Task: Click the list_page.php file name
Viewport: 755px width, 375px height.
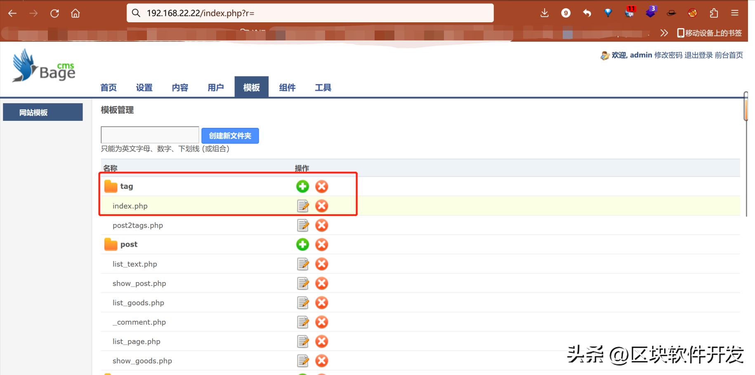Action: (137, 342)
